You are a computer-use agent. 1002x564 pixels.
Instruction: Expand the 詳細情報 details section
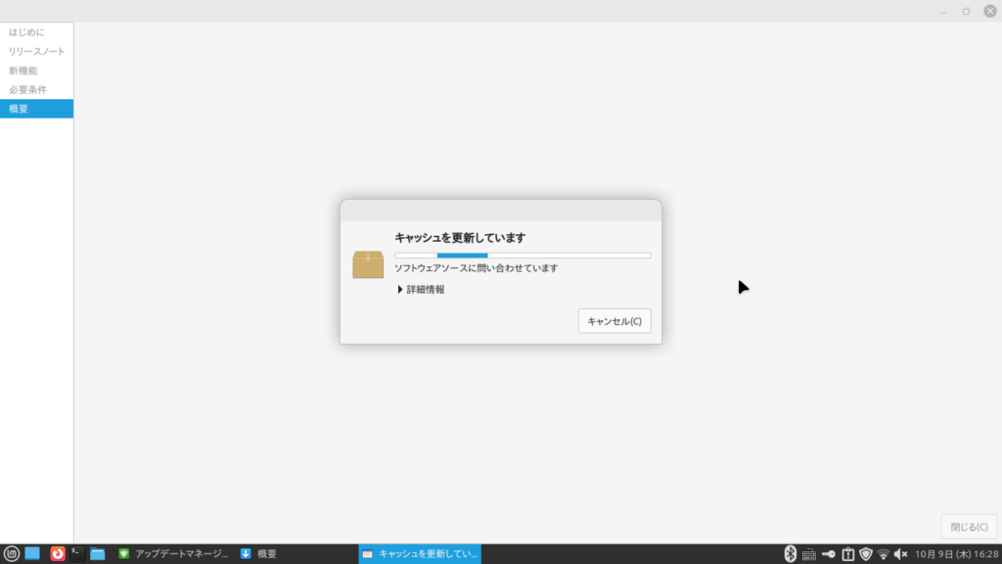(x=421, y=290)
